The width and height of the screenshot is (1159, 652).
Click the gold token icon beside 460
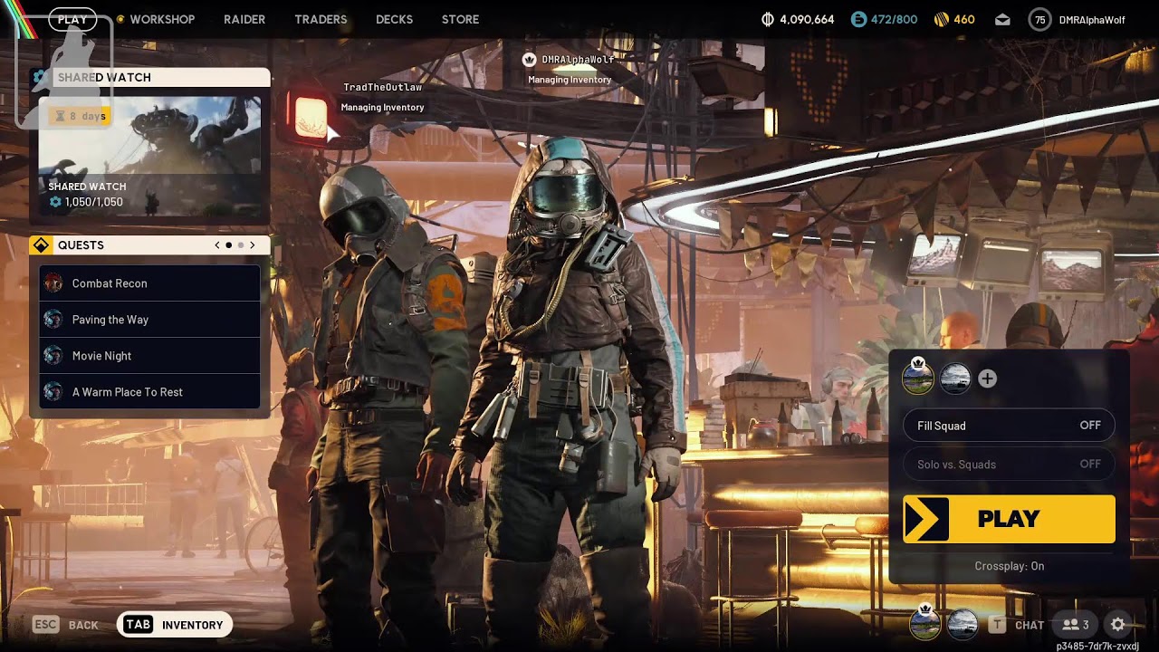click(941, 19)
